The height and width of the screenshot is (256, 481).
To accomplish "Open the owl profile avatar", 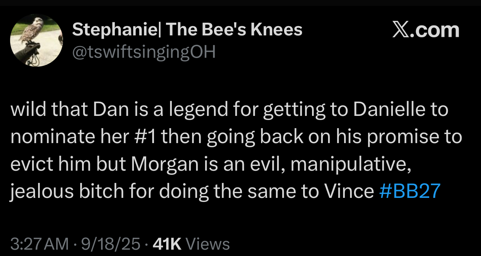I will (x=36, y=41).
